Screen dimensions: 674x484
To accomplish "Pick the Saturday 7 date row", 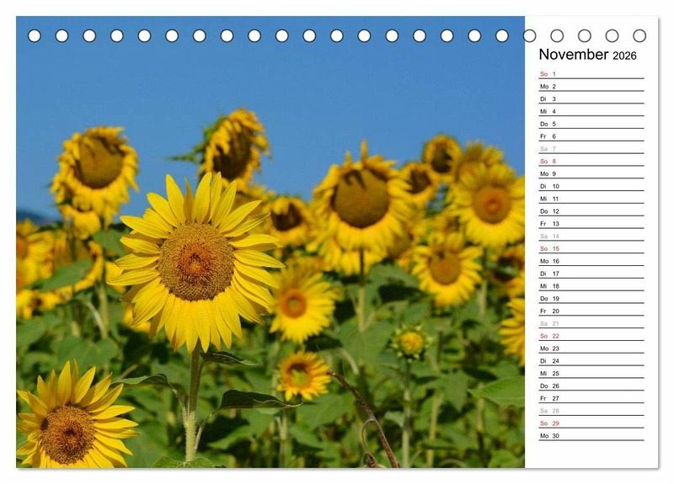I will [x=590, y=149].
